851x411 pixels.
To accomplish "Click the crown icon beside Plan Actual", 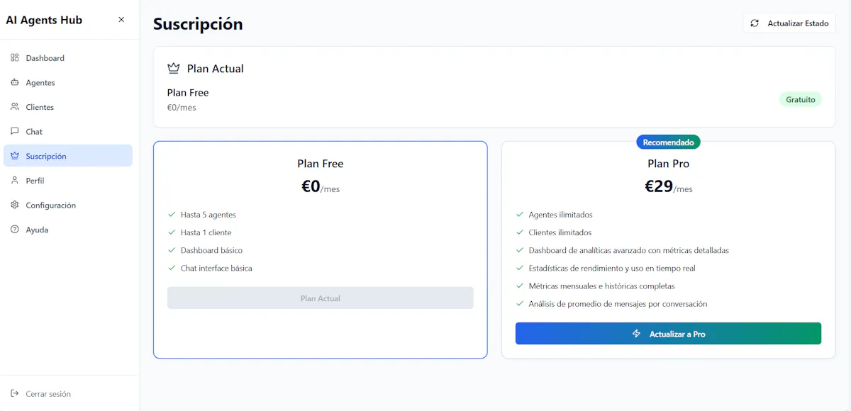I will 173,69.
